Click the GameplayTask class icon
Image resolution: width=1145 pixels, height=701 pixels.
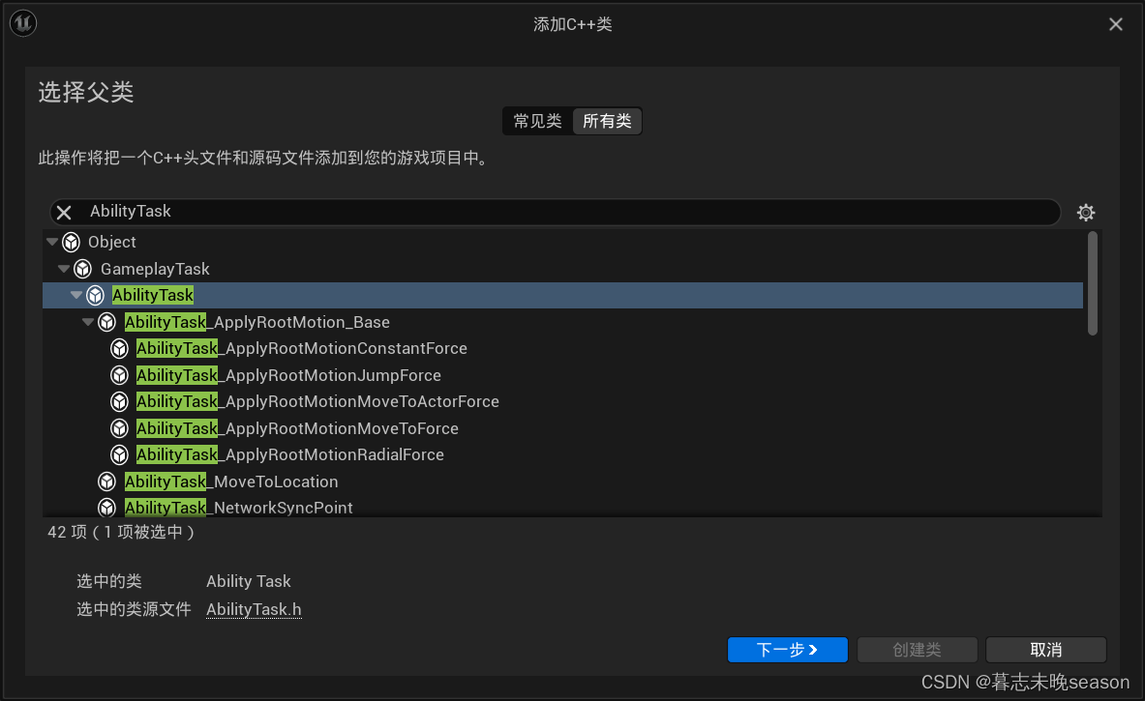tap(83, 269)
